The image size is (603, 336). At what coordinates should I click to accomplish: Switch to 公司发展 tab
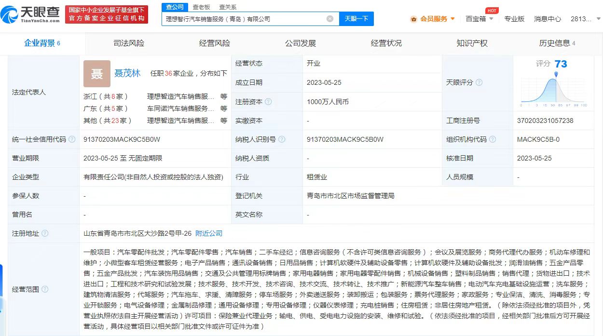(301, 43)
